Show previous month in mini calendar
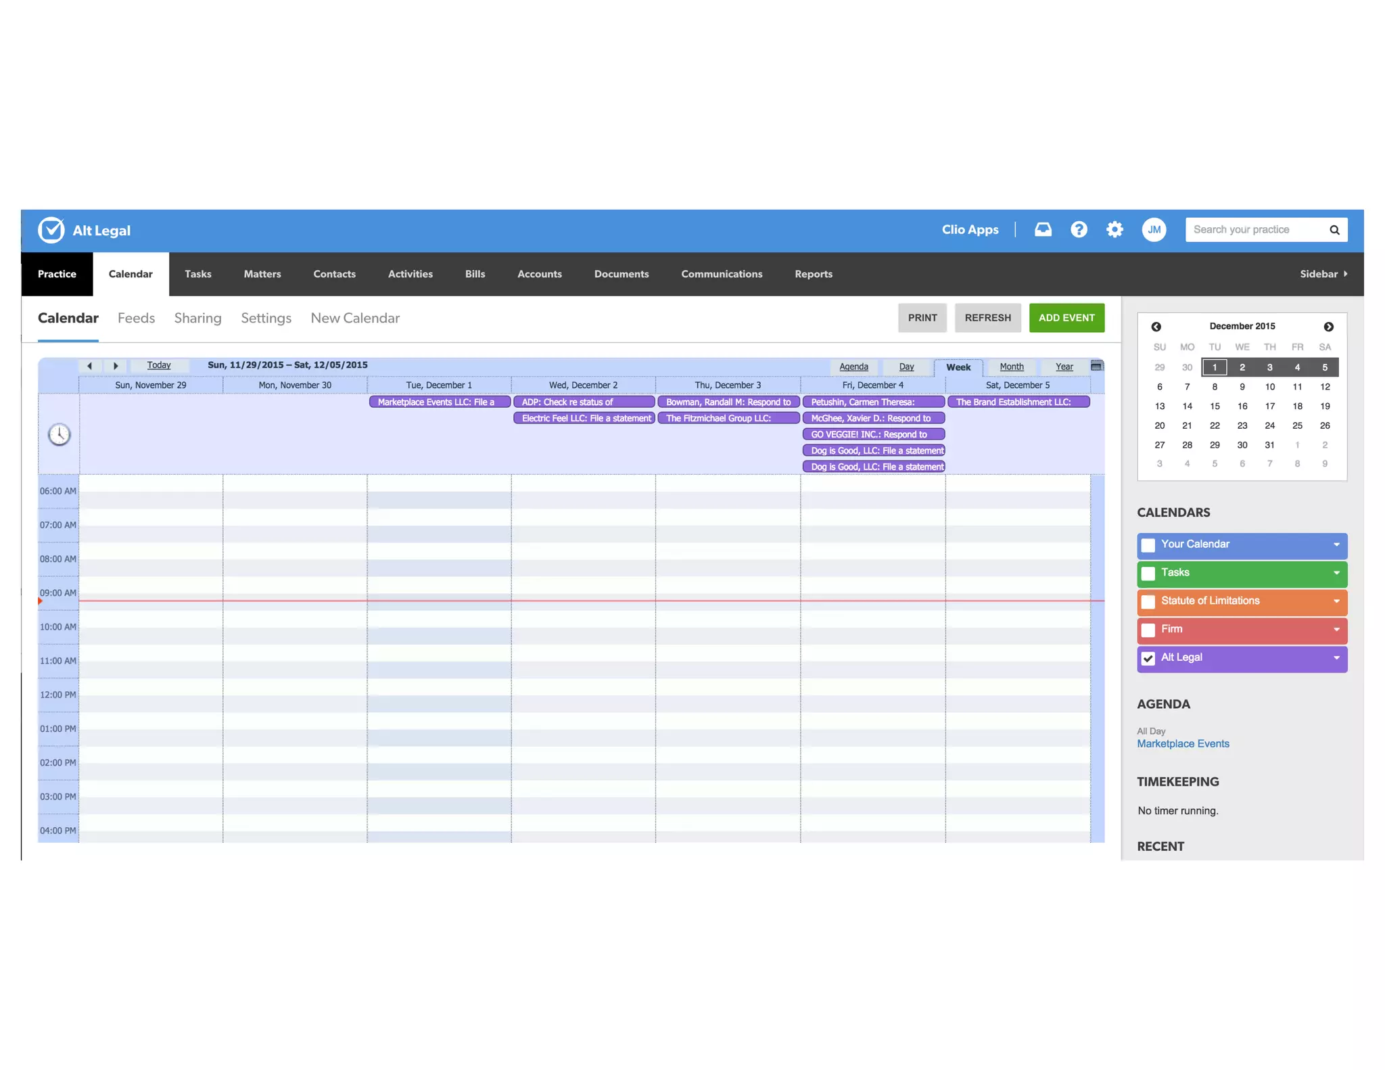 point(1156,327)
